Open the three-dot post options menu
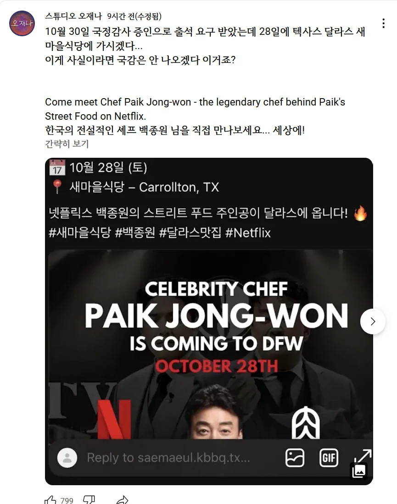 (x=383, y=23)
